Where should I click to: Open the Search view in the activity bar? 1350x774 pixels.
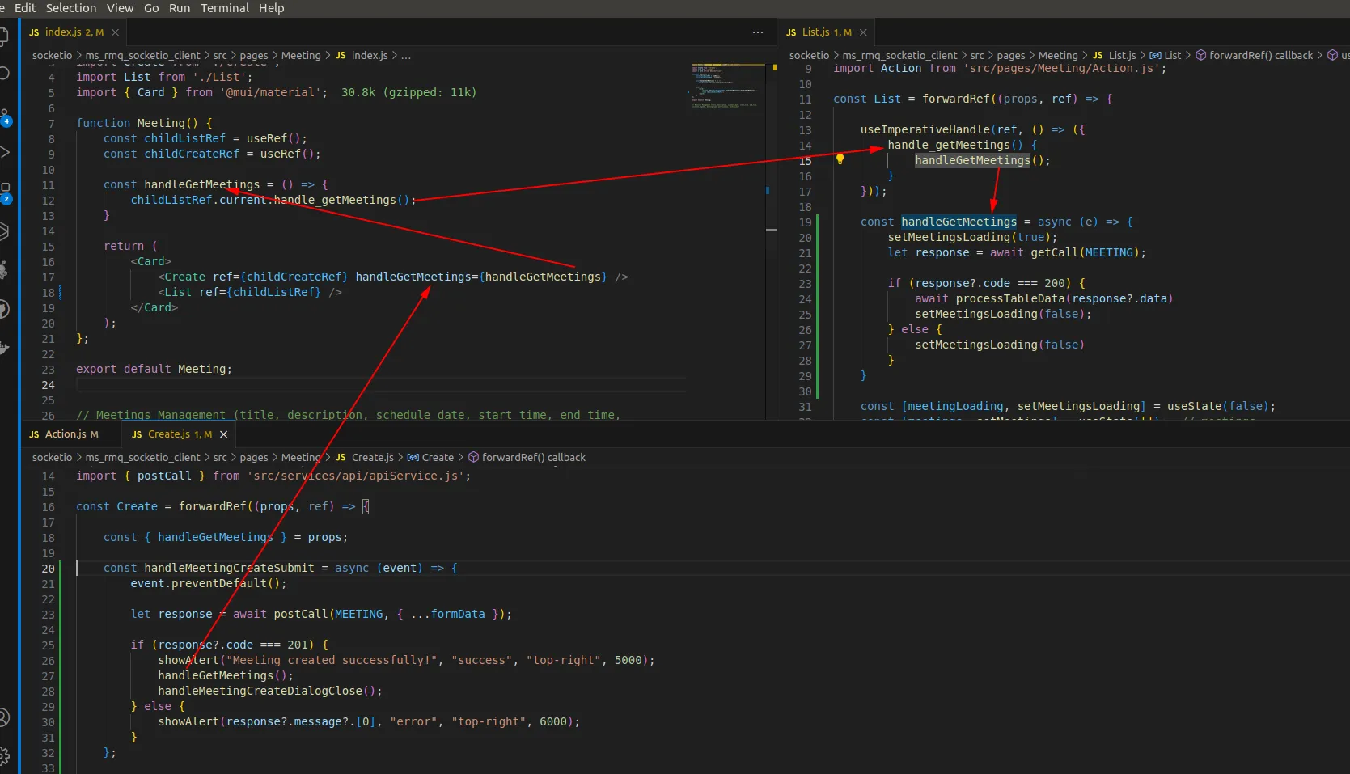(x=4, y=74)
